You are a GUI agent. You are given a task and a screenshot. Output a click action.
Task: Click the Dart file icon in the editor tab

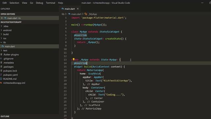[x=62, y=9]
